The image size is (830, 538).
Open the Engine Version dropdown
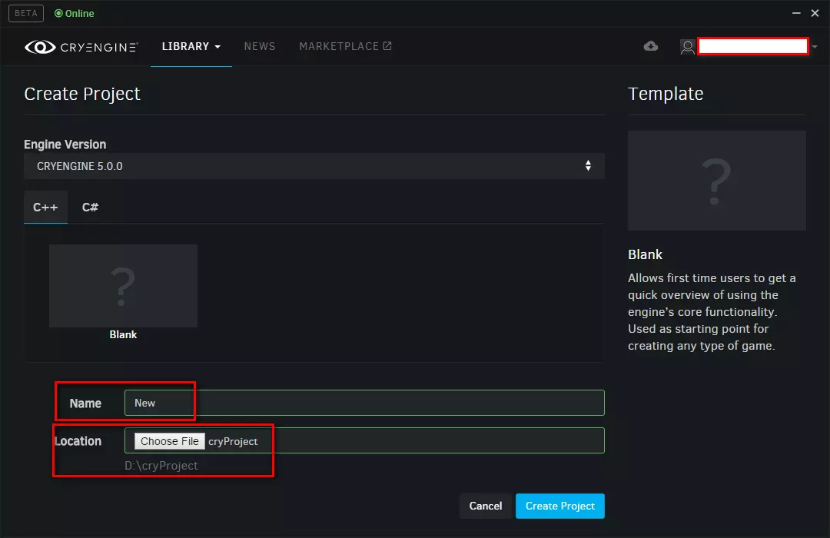coord(588,165)
